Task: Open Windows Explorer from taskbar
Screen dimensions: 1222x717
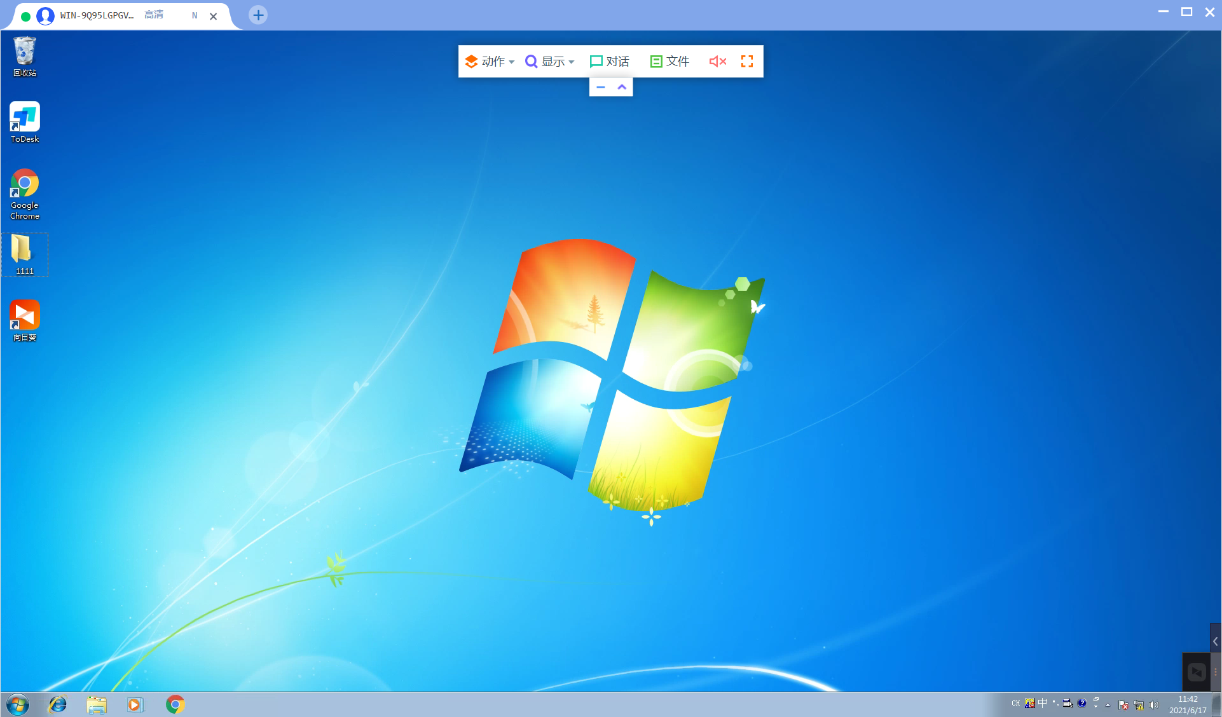Action: pyautogui.click(x=97, y=704)
